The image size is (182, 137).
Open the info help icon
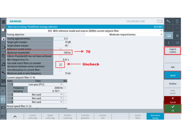coord(168,43)
